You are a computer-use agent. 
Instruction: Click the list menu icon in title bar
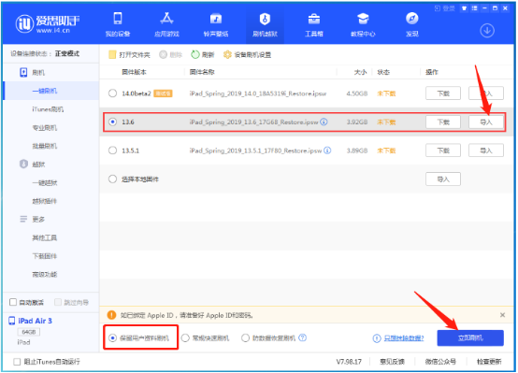tap(474, 8)
